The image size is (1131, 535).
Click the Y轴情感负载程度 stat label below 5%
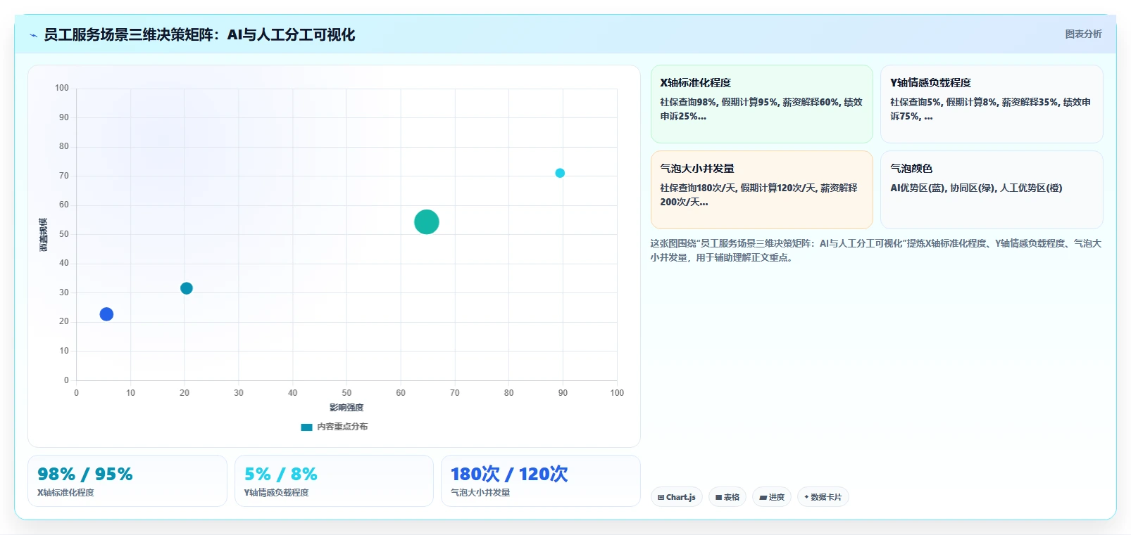point(276,493)
